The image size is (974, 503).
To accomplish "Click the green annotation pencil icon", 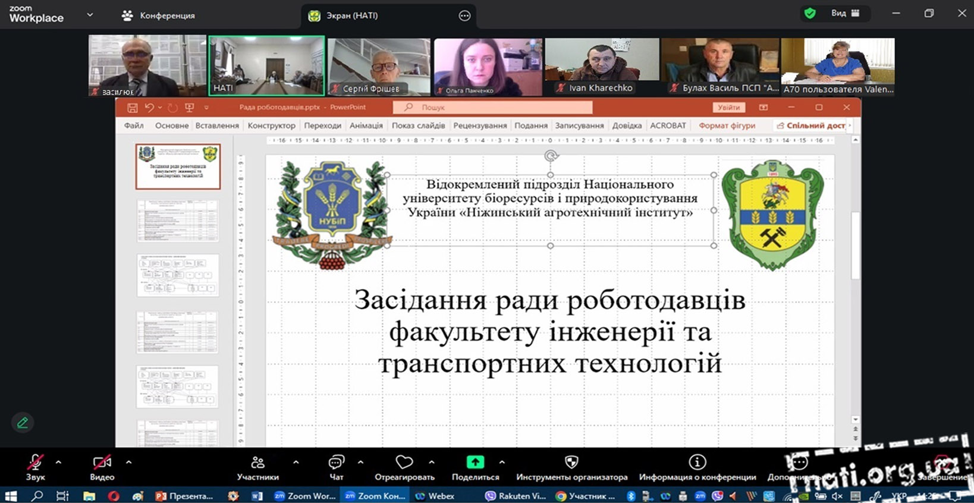I will pos(23,423).
